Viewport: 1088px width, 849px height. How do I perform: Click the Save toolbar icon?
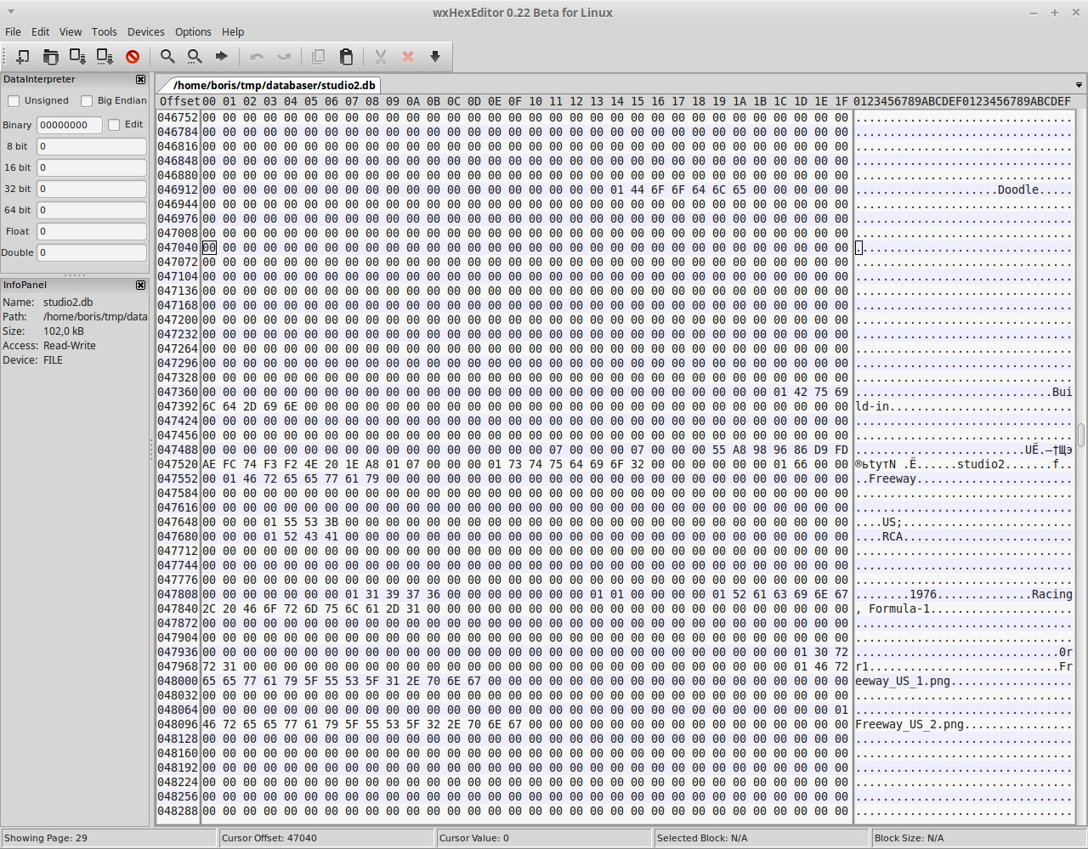click(x=77, y=57)
